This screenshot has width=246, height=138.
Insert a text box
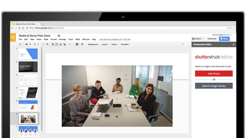57,44
